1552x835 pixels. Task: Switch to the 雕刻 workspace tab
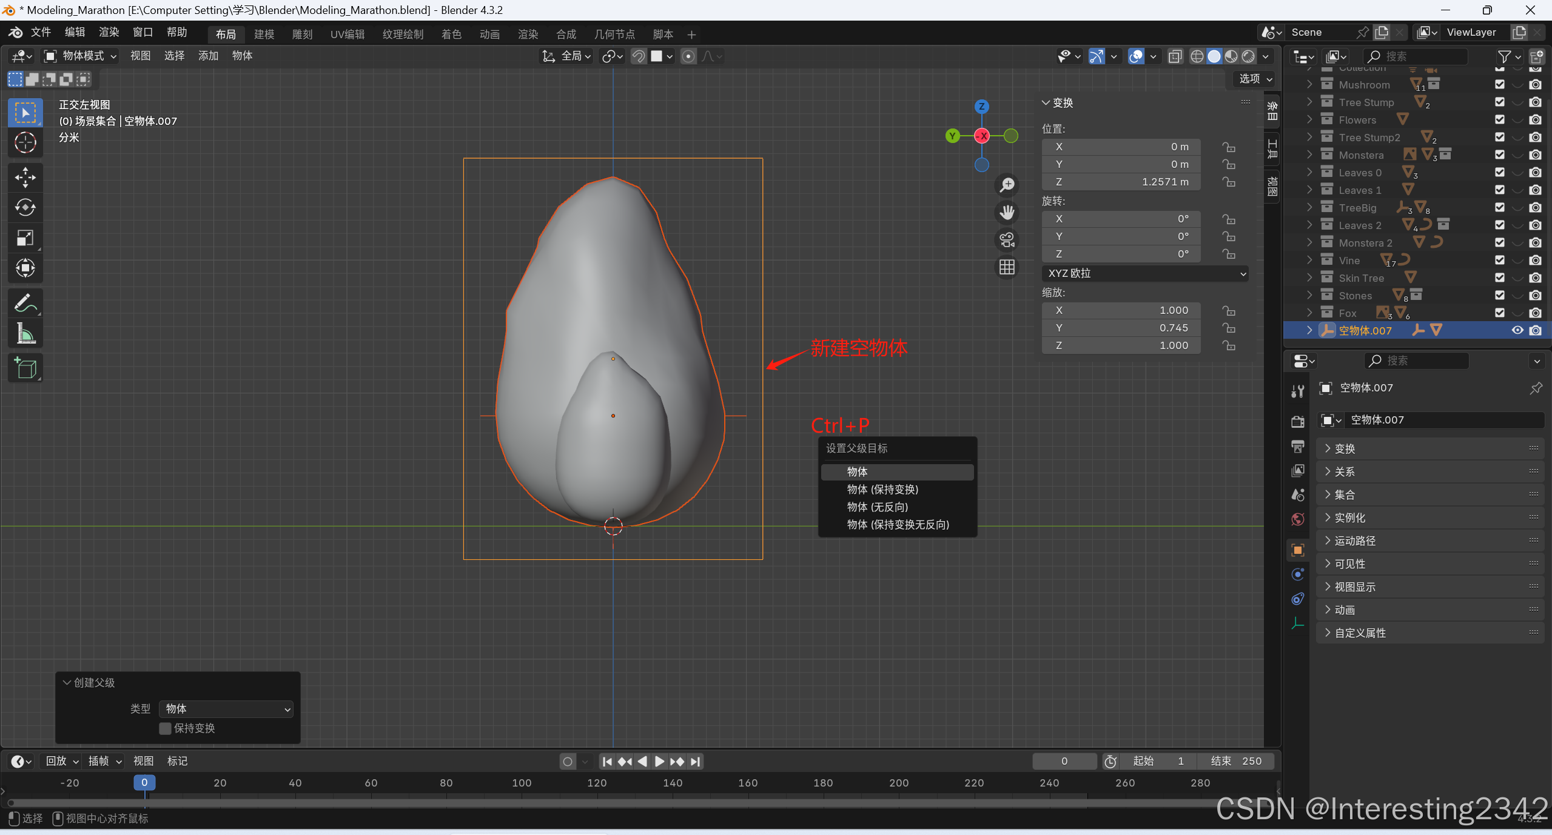(x=302, y=34)
